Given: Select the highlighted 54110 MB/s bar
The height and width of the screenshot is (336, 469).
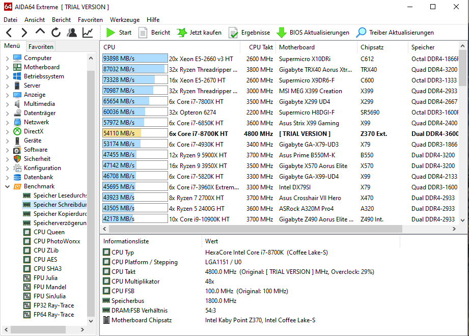Looking at the screenshot, I should coord(135,133).
